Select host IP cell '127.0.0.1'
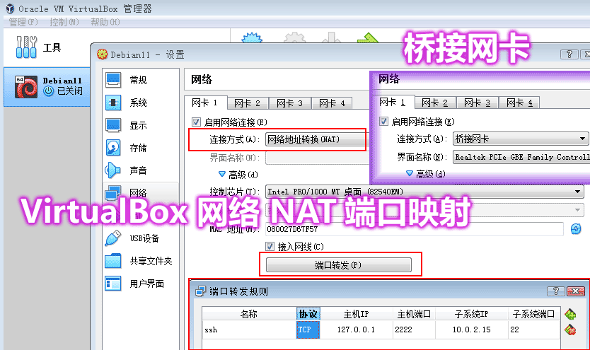The width and height of the screenshot is (590, 350). point(356,329)
